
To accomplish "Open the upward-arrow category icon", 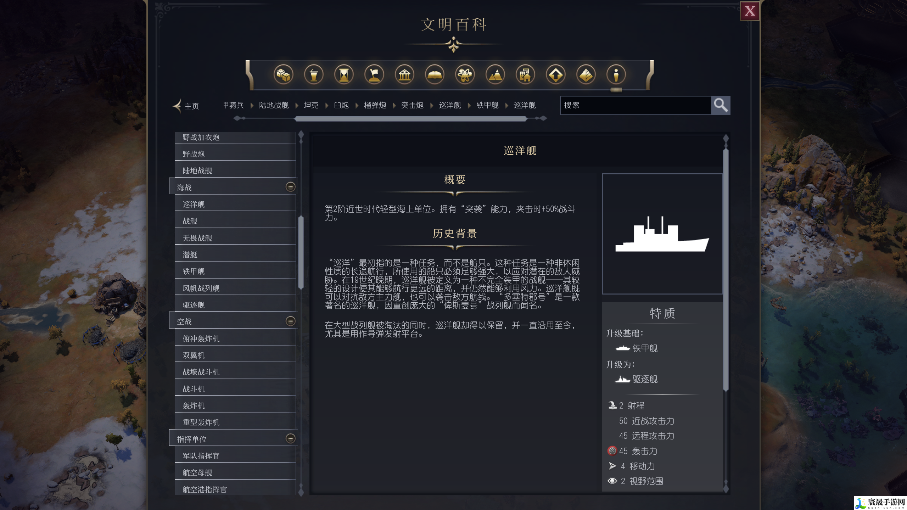I will [x=555, y=75].
